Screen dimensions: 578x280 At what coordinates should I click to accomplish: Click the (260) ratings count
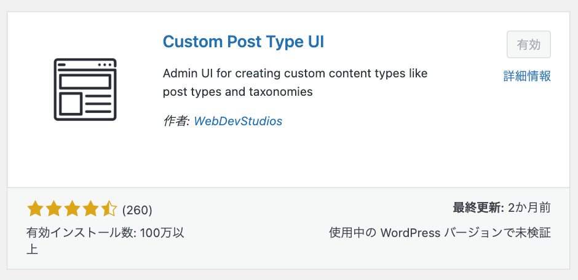[x=137, y=210]
